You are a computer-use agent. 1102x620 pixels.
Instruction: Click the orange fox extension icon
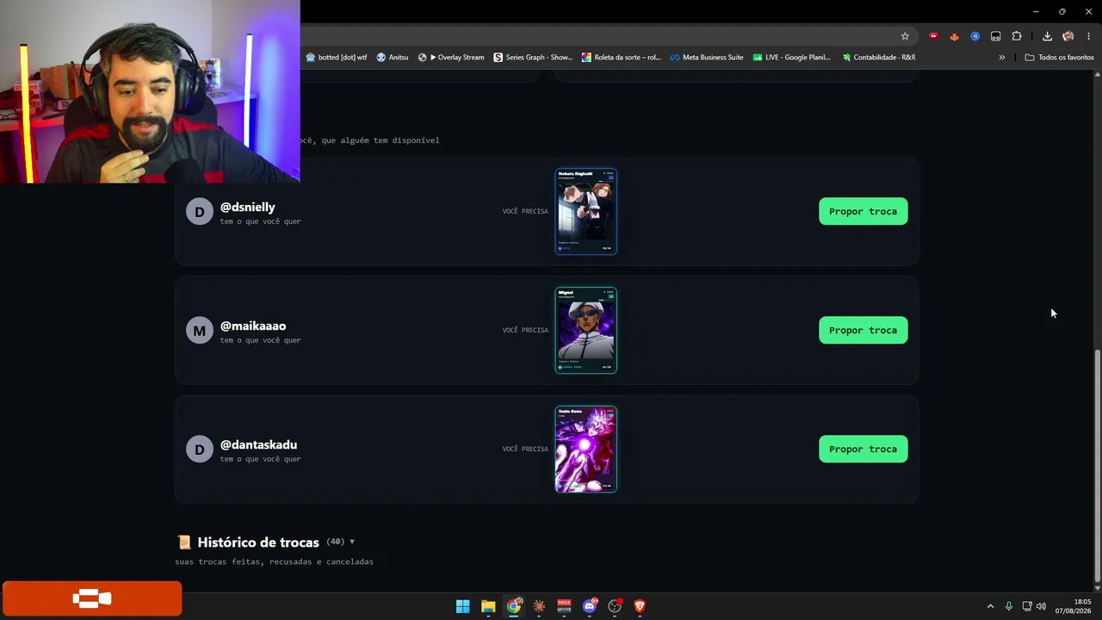(954, 36)
